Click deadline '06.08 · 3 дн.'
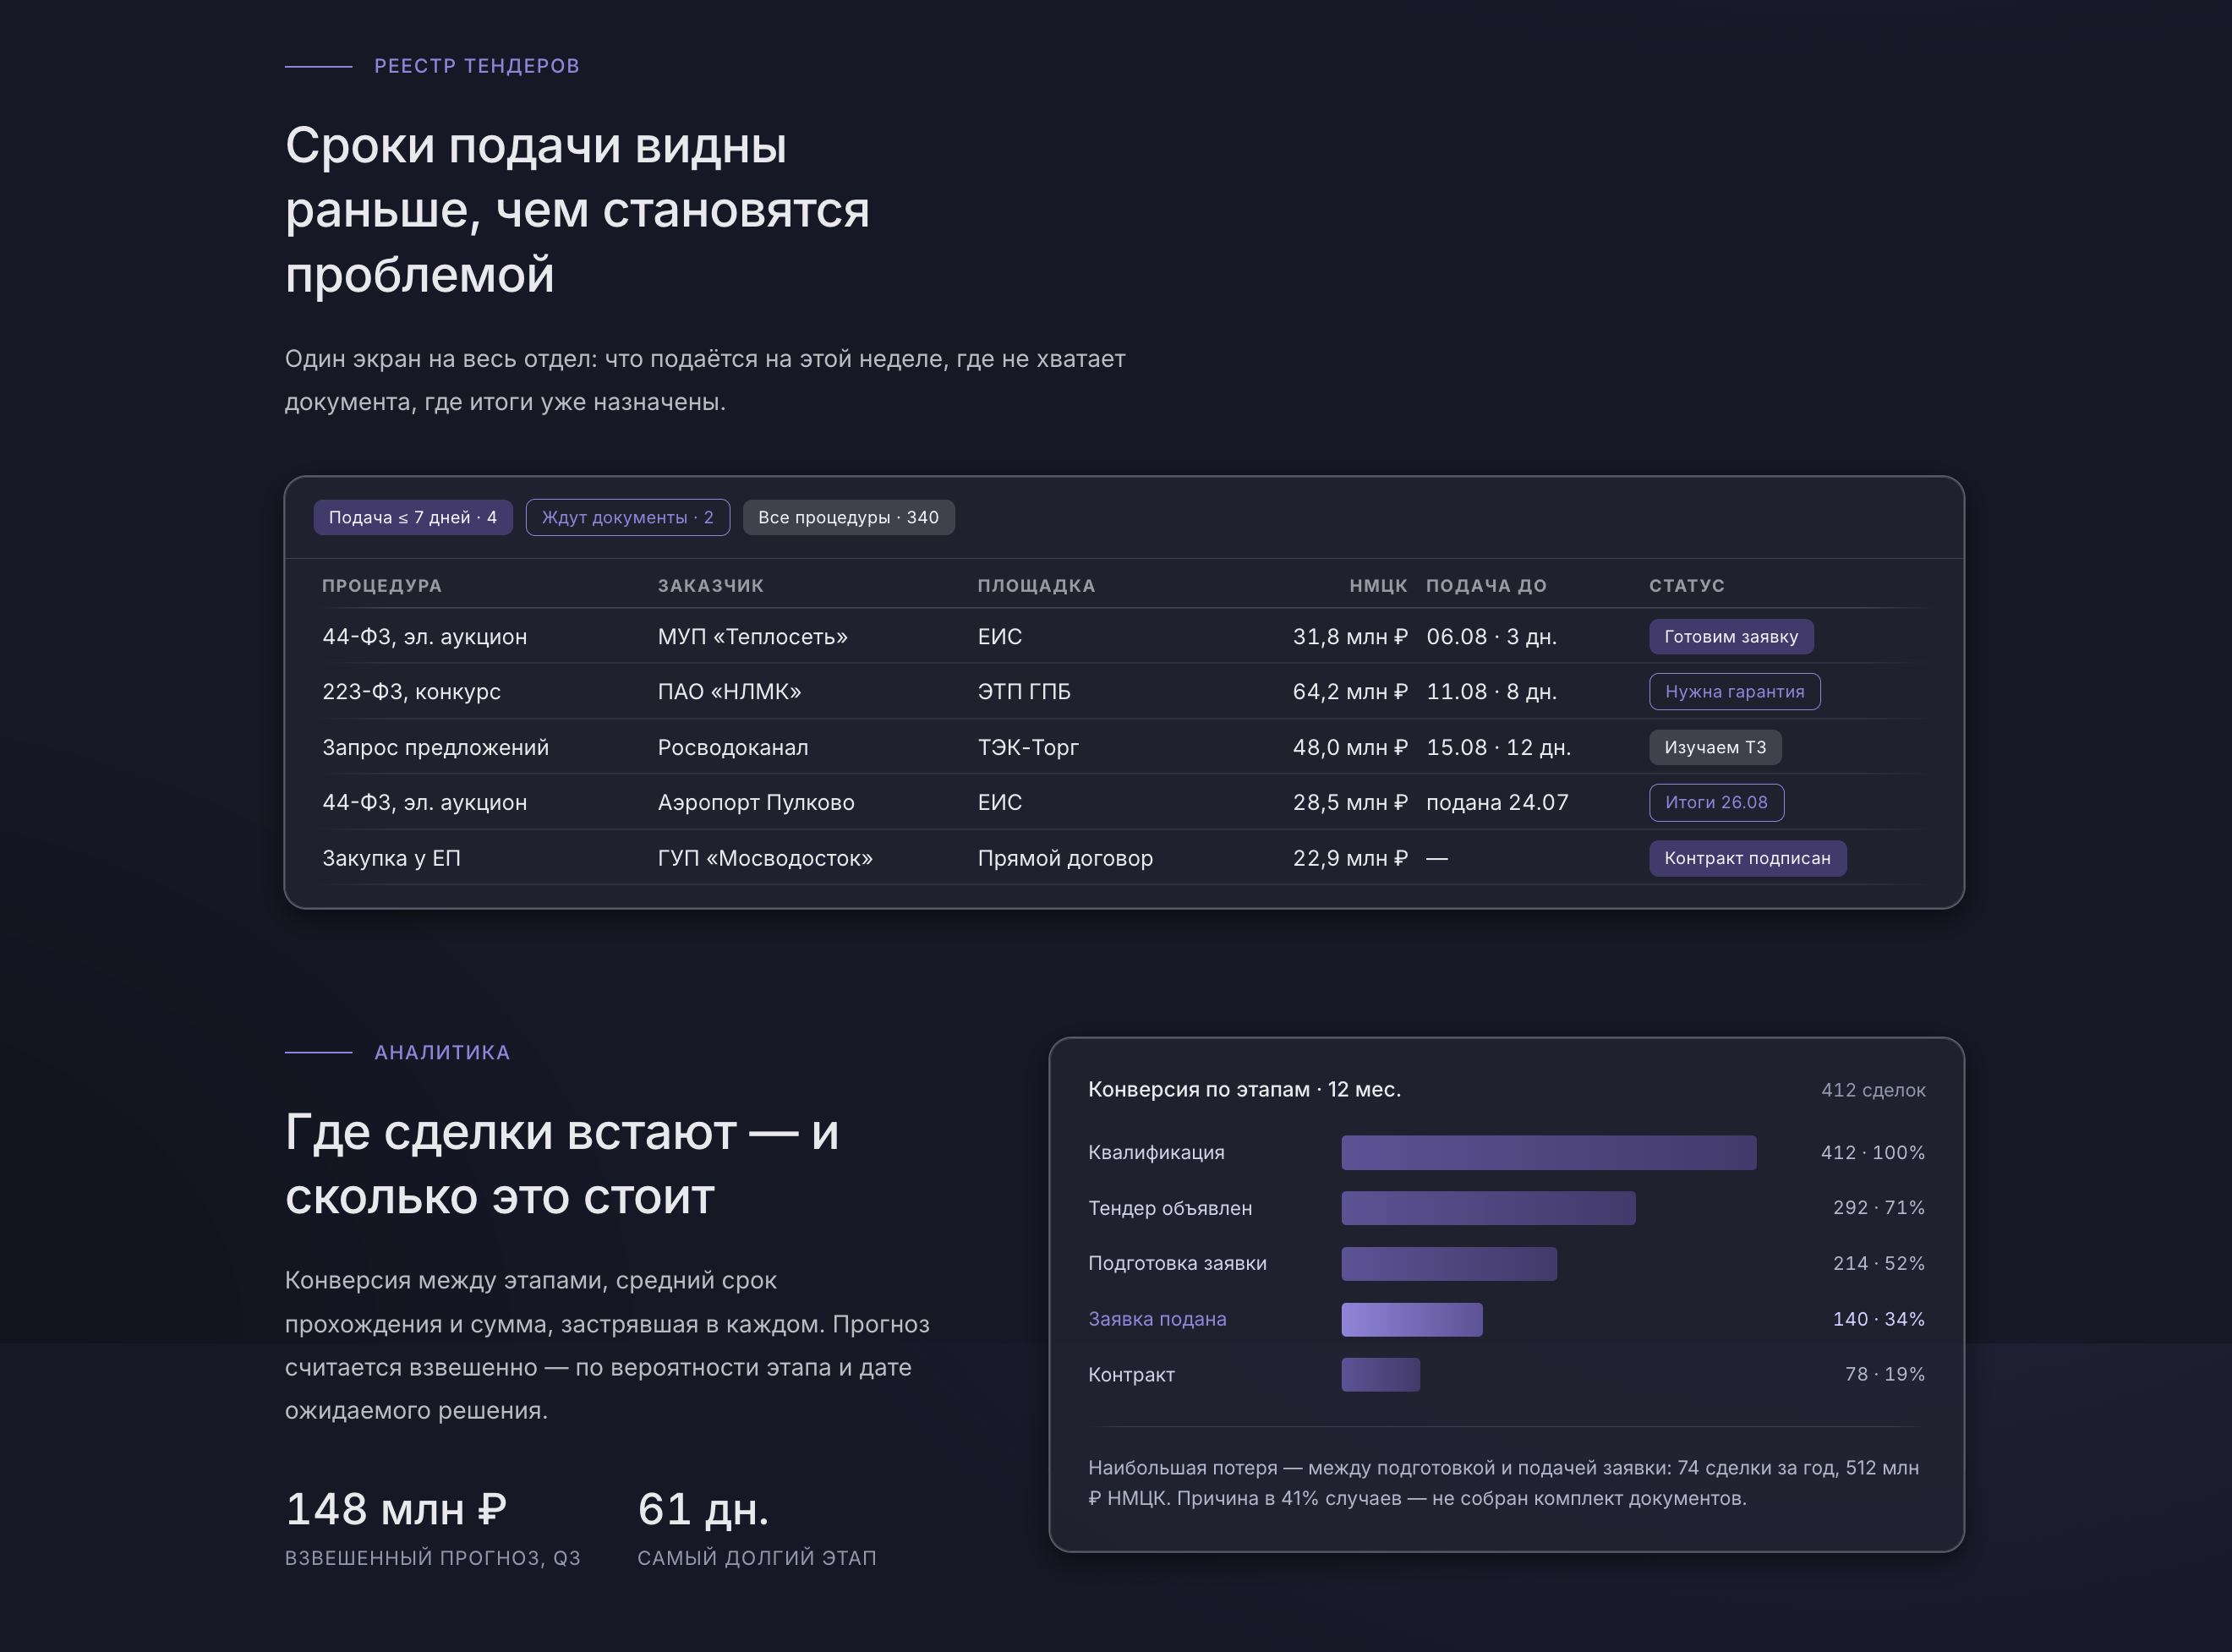 click(x=1491, y=636)
